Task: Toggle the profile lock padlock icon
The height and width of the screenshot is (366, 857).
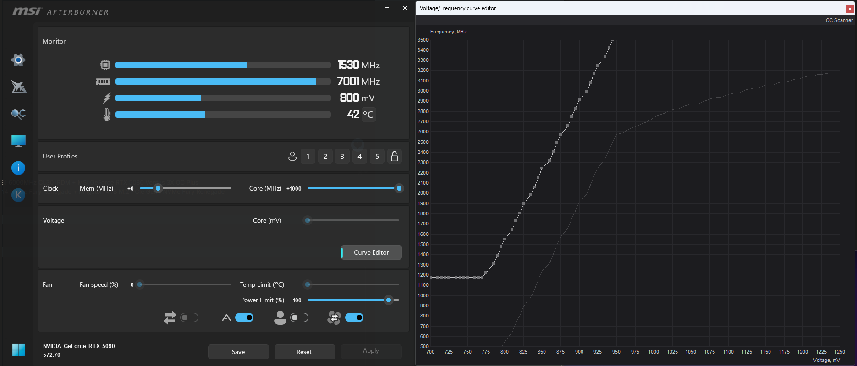Action: (394, 156)
